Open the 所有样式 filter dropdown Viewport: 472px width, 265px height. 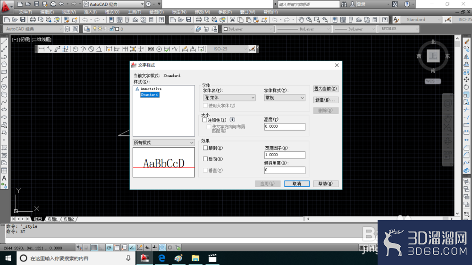coord(164,142)
